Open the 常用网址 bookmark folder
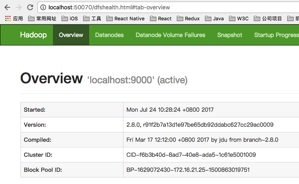Screen dimensions: 299x184 click(x=42, y=18)
